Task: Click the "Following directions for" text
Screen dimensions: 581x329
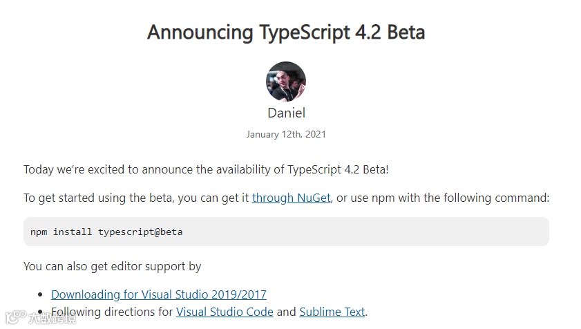Action: [x=112, y=312]
